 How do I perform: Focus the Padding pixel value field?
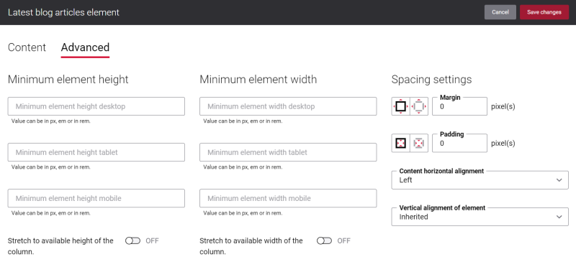click(459, 143)
